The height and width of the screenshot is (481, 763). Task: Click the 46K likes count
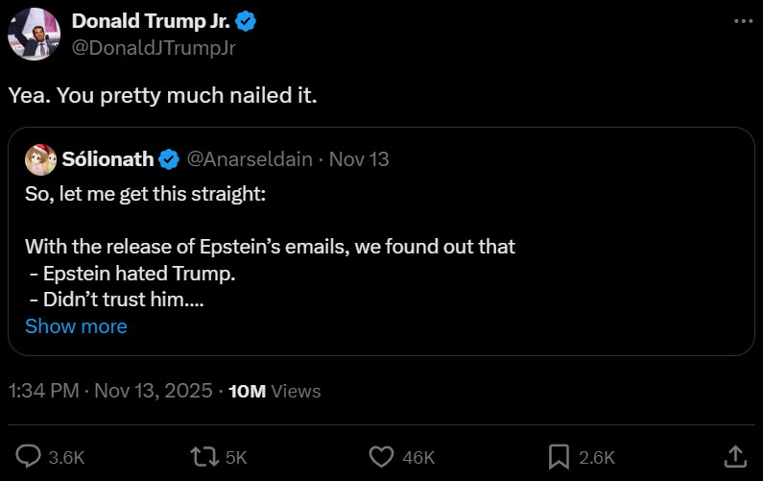418,457
